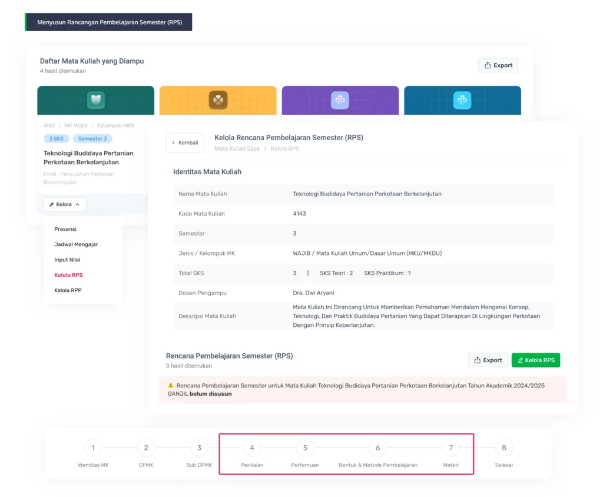Export the course list (Daftar Mata Kuliah)
Image resolution: width=603 pixels, height=497 pixels.
(x=498, y=65)
